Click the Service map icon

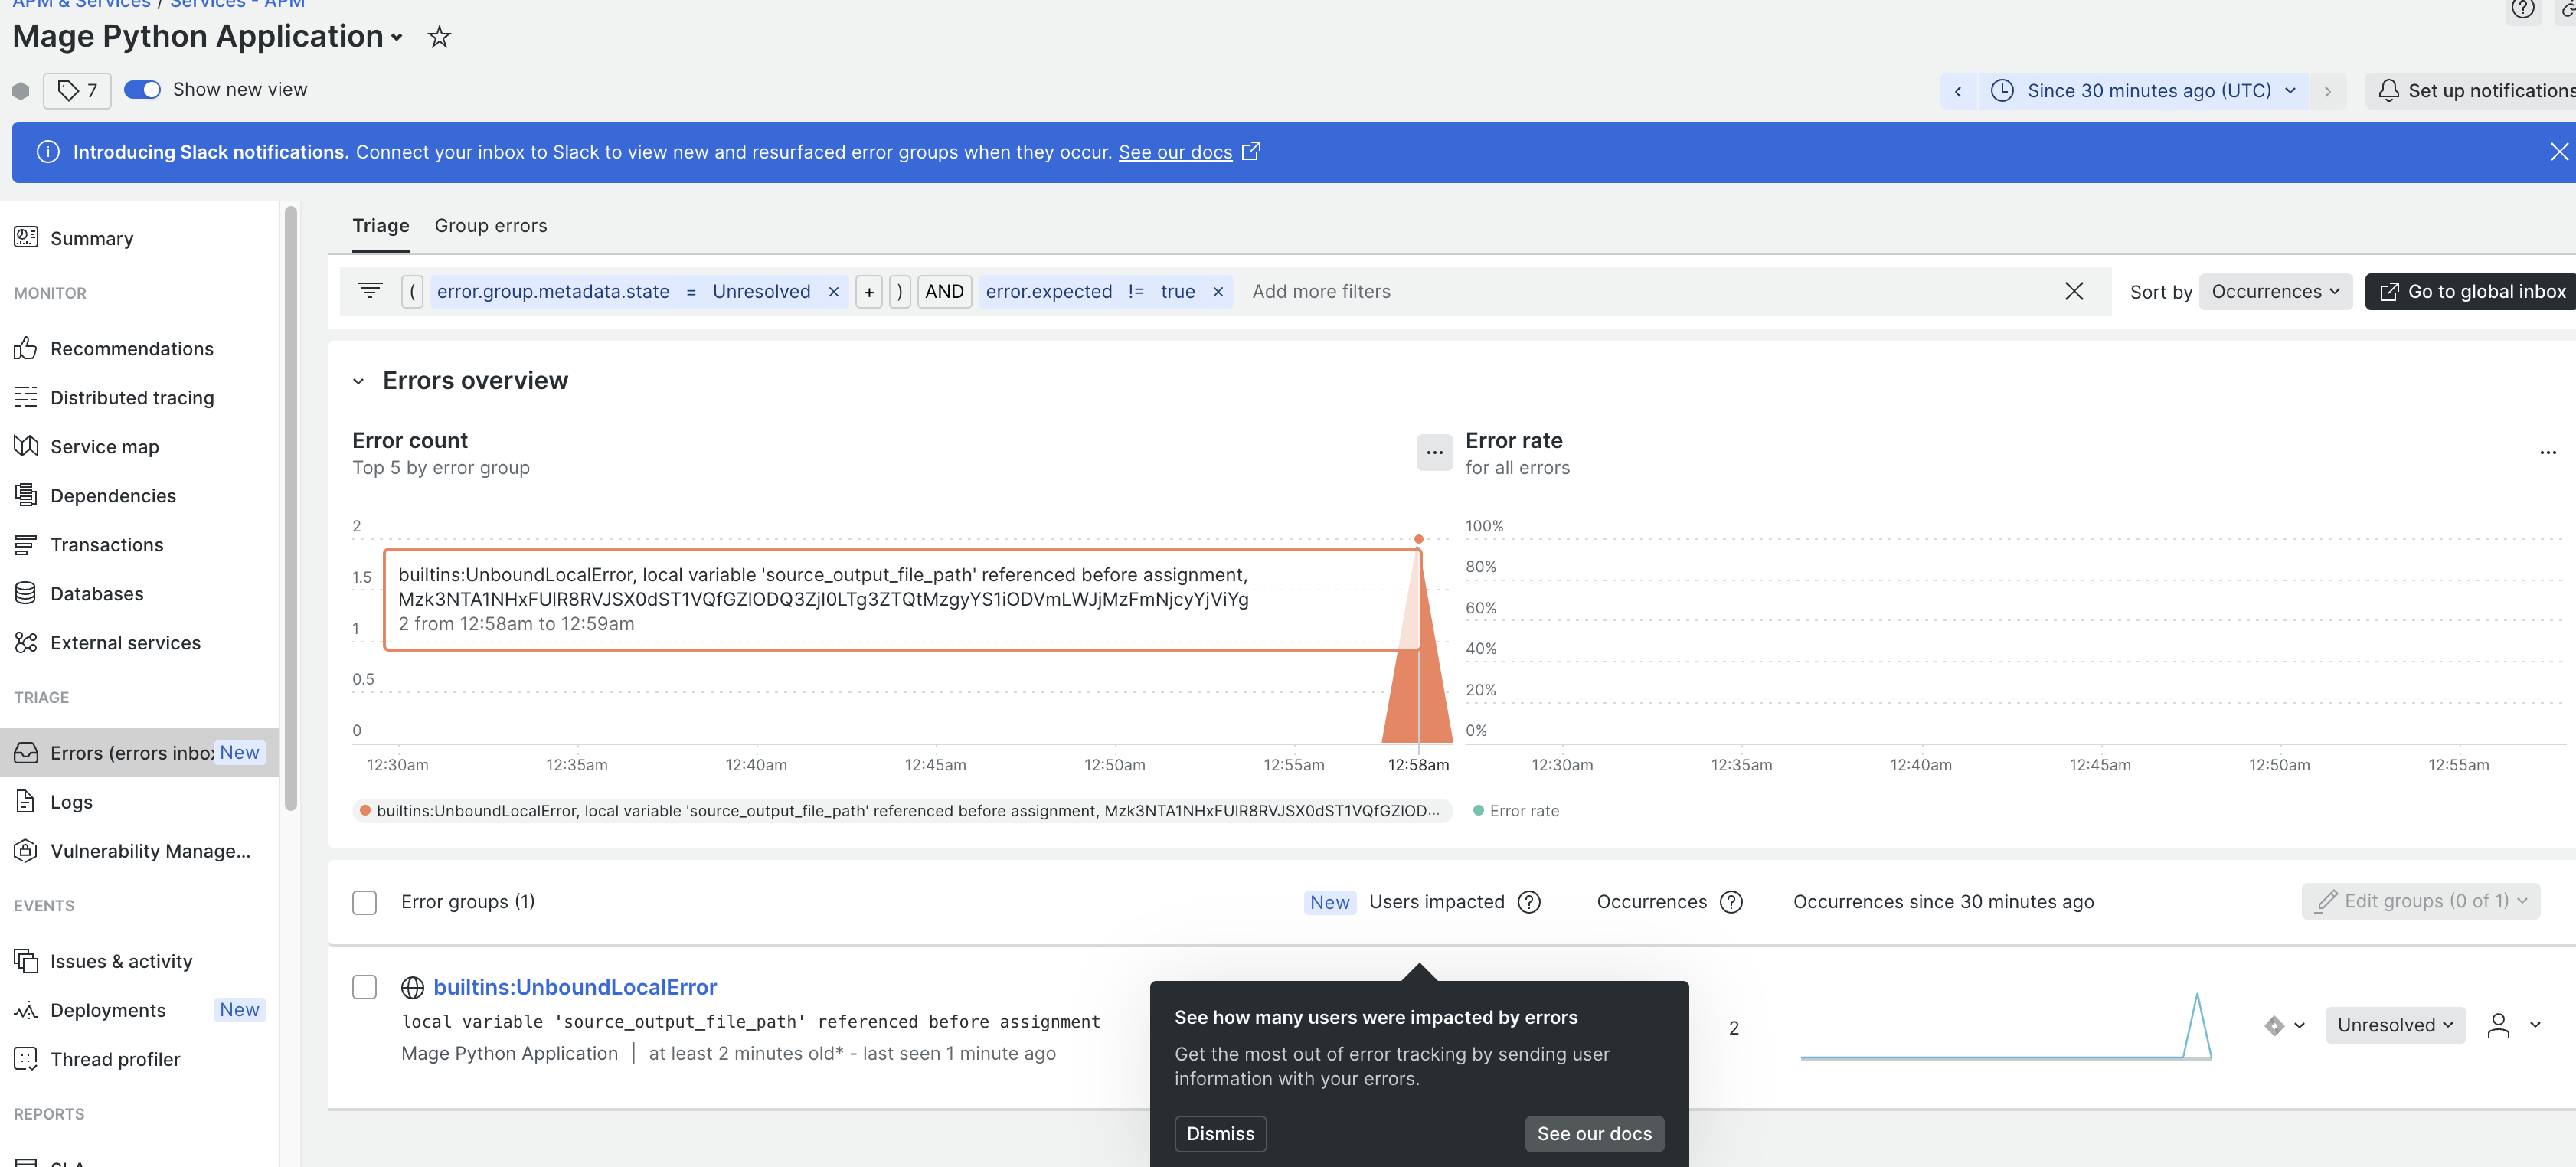coord(26,446)
